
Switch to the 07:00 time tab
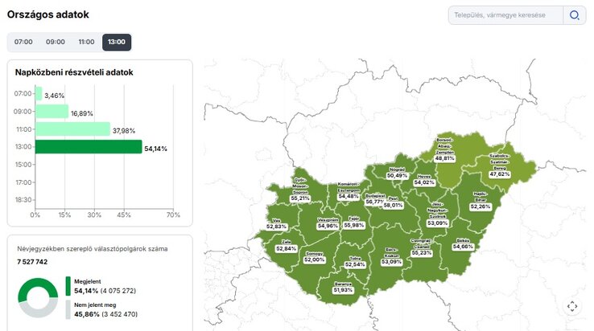[23, 42]
